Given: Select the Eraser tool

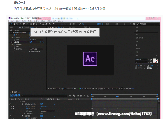Looking at the screenshot, I should coord(46,24).
